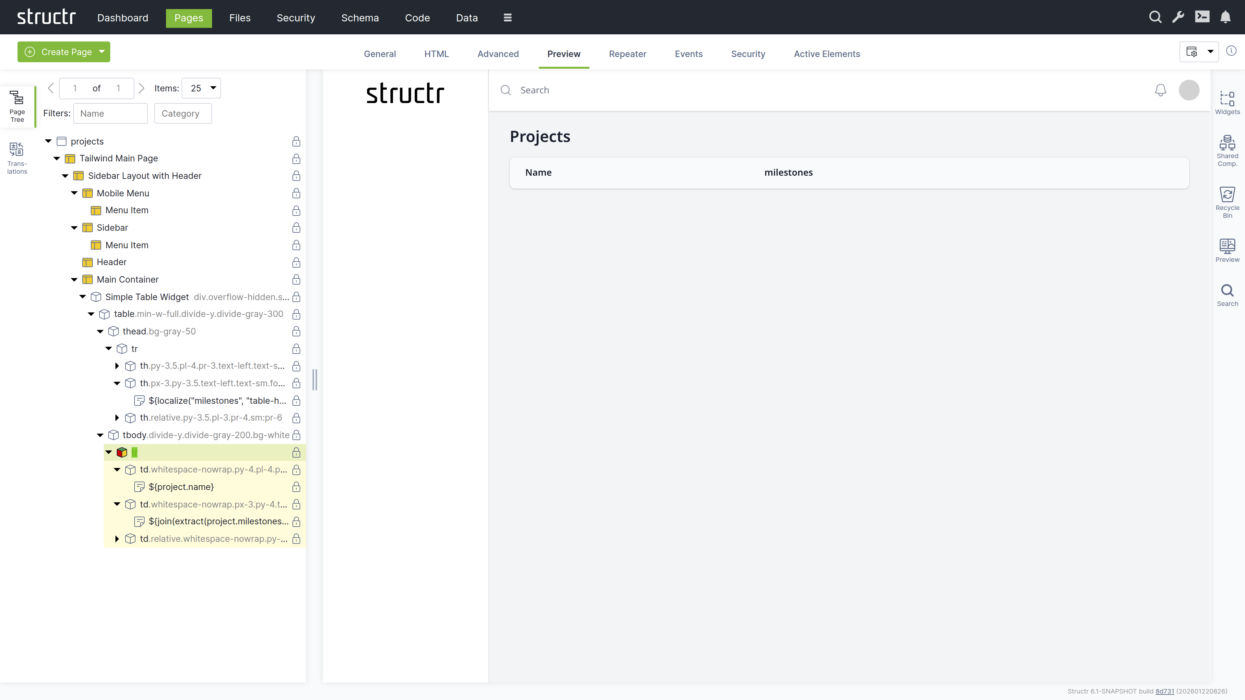Viewport: 1245px width, 700px height.
Task: Open the Schema menu
Action: pyautogui.click(x=360, y=18)
